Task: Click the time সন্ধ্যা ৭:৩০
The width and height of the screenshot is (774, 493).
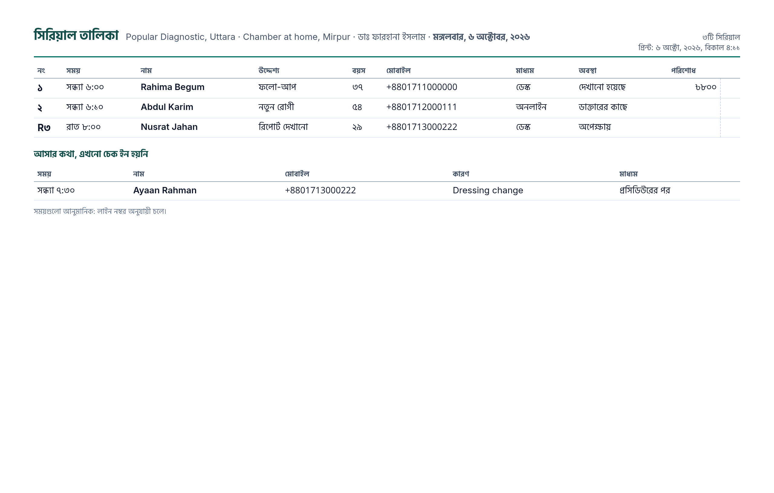Action: pyautogui.click(x=56, y=190)
